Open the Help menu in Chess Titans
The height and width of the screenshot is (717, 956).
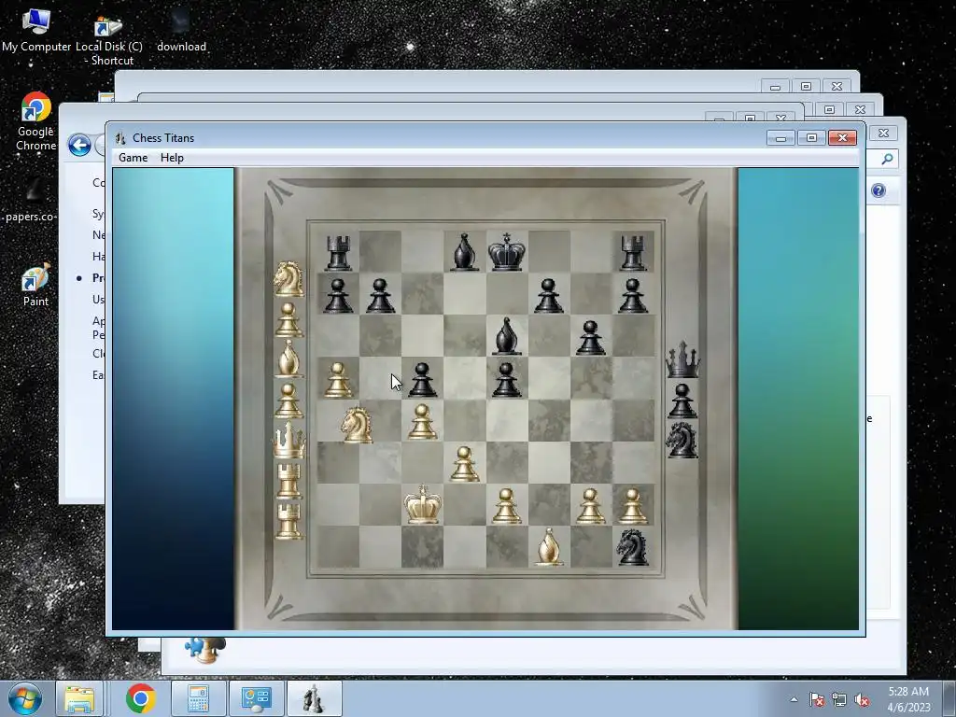tap(172, 157)
